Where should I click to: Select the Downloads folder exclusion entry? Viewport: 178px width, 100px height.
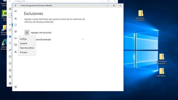click(55, 39)
